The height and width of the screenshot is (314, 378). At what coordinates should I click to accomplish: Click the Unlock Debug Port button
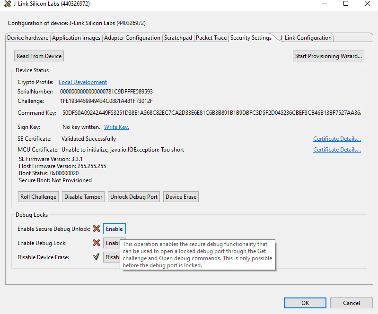coord(134,197)
